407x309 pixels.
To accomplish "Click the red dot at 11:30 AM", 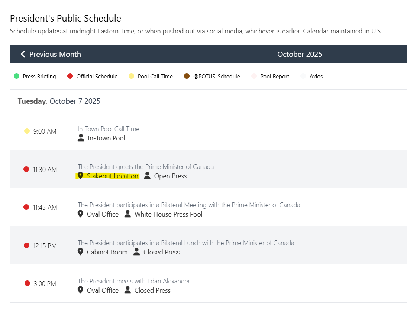I will [26, 169].
